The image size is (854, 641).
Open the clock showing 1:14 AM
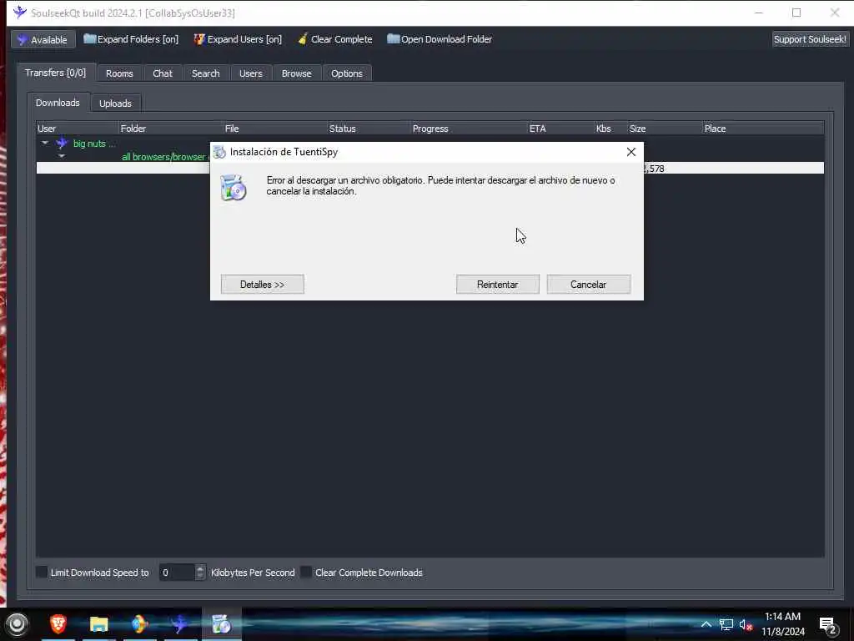click(782, 624)
